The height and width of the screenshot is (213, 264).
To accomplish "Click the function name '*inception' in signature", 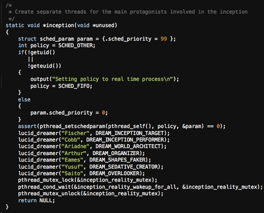I will (59, 25).
